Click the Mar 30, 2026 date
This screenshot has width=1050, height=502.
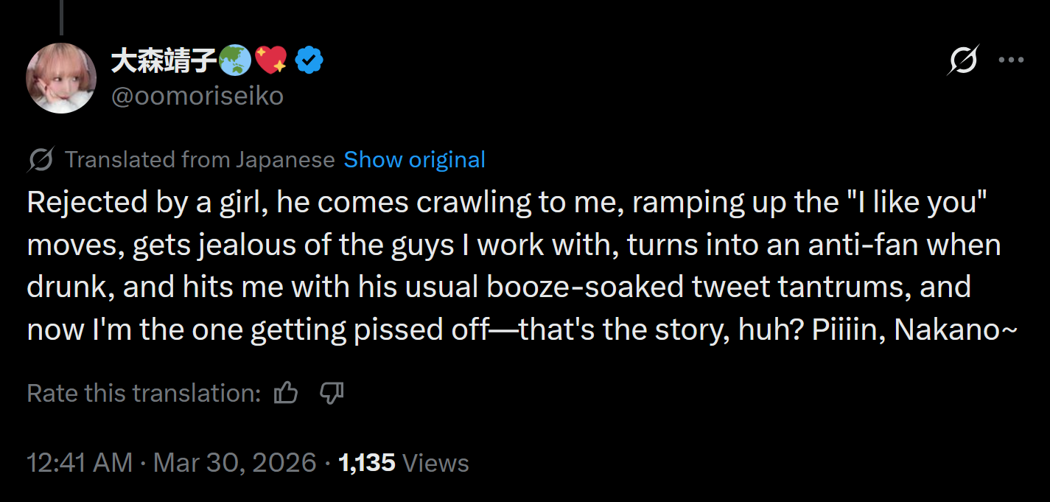point(235,463)
